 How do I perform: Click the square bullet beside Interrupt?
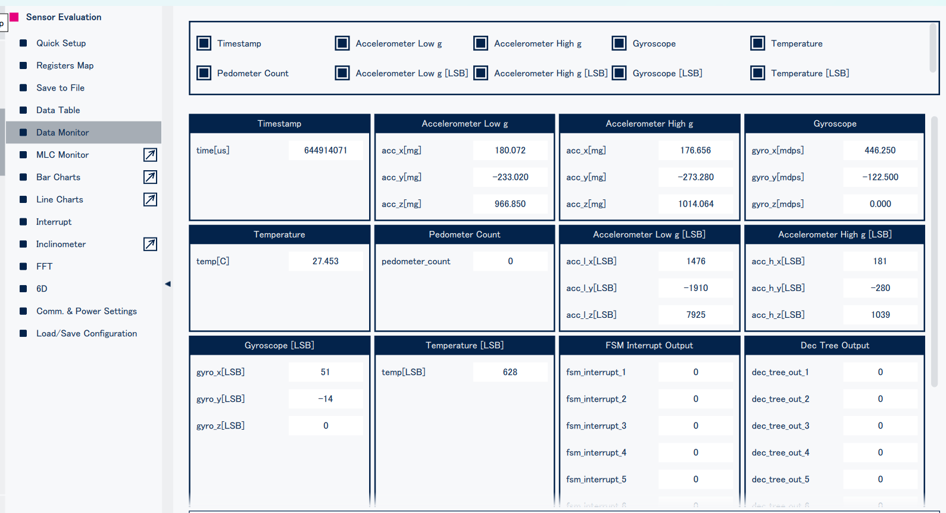pyautogui.click(x=23, y=222)
